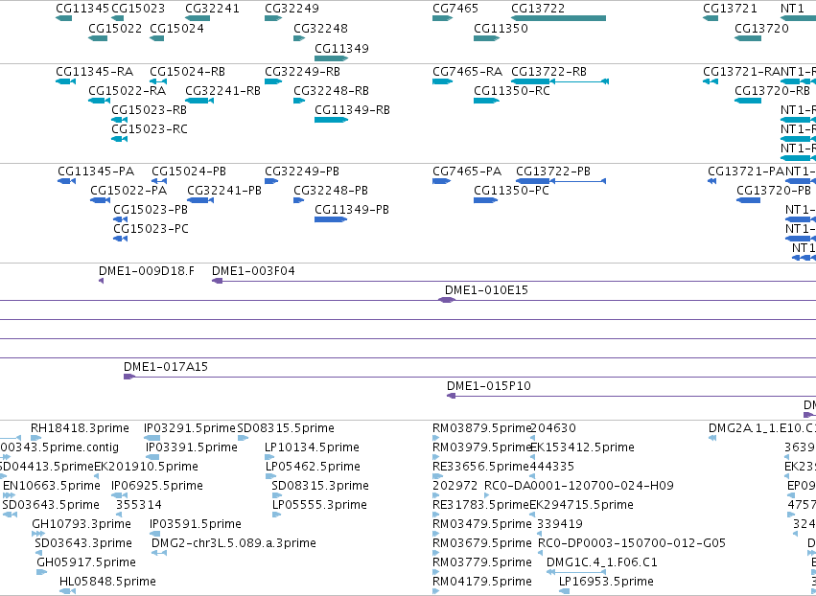This screenshot has height=596, width=816.
Task: Click protein CG13722-PB
Action: point(553,172)
